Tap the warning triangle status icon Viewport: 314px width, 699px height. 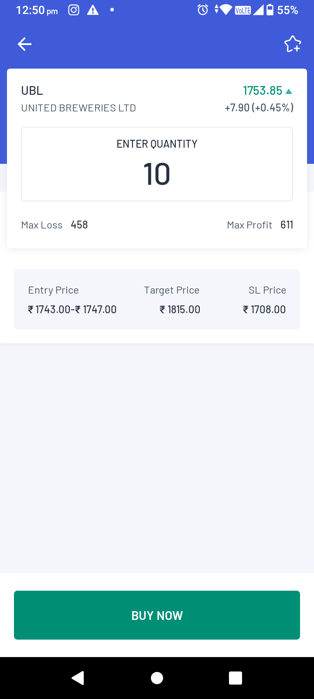(x=93, y=10)
